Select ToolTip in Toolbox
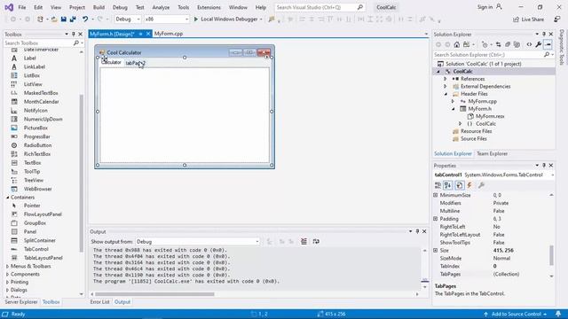568x319 pixels. tap(32, 171)
